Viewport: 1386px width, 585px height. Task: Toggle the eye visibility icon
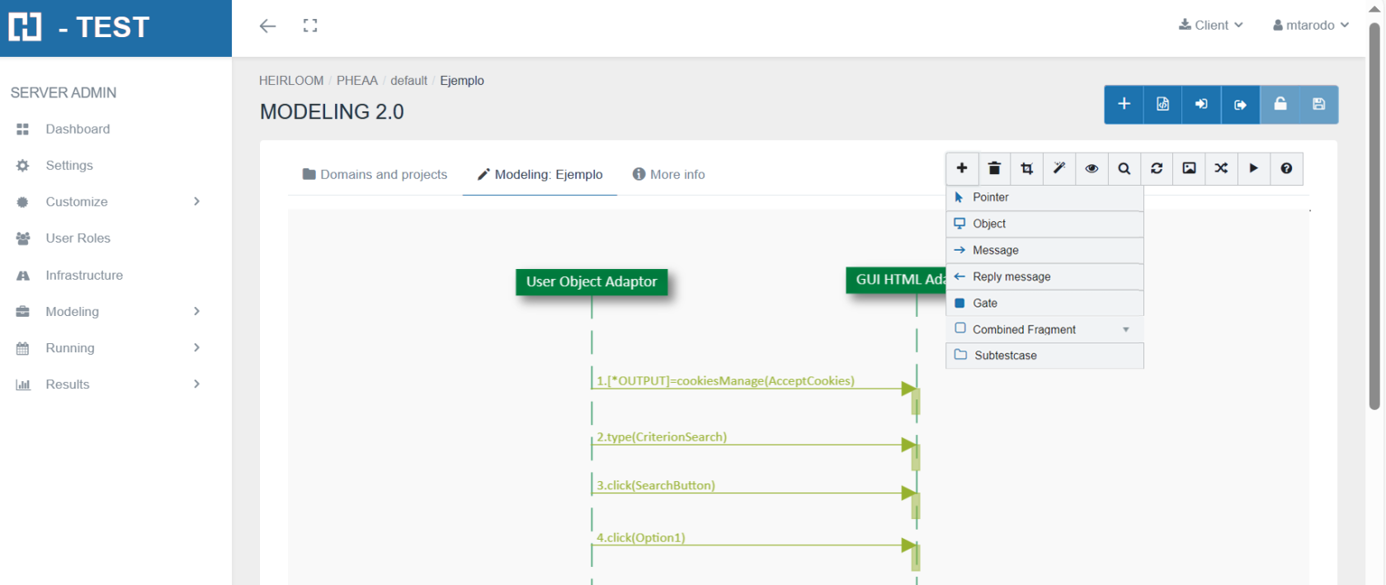coord(1091,168)
